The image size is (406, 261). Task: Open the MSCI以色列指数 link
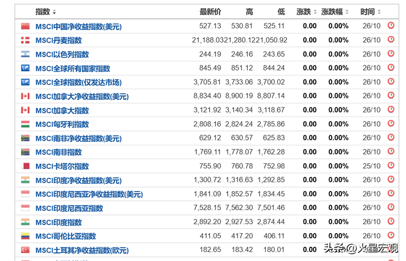(62, 54)
